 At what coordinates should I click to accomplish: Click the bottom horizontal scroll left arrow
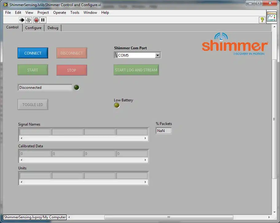click(x=69, y=217)
